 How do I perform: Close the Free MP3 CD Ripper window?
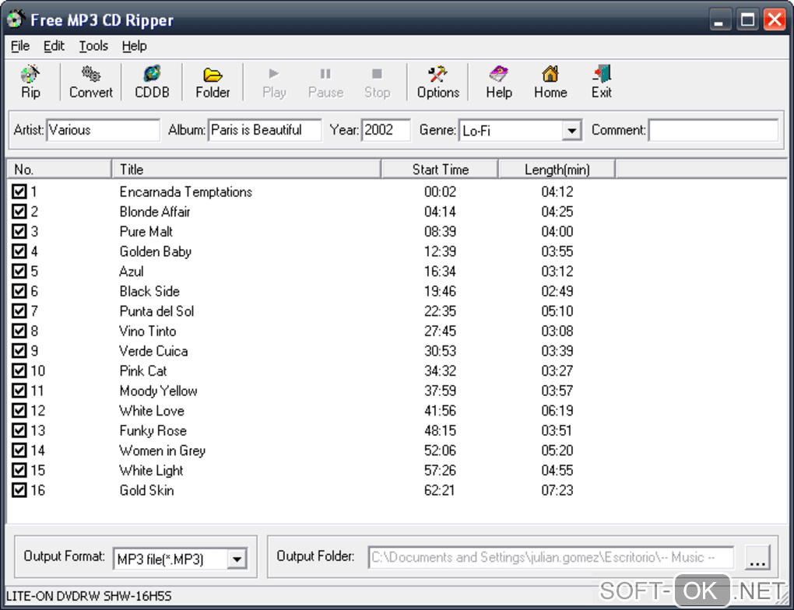coord(775,19)
